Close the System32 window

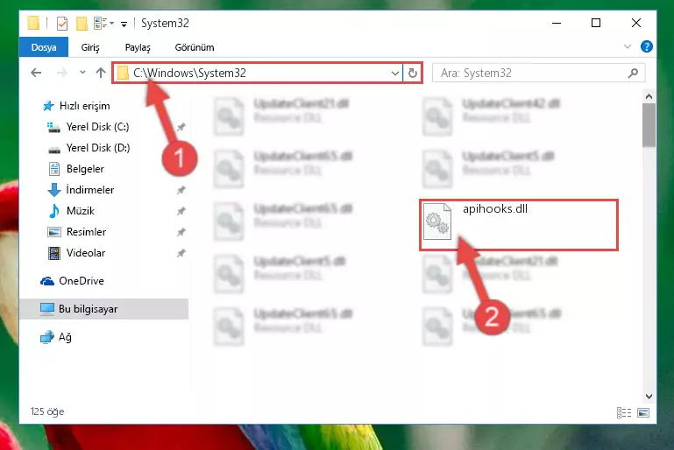(636, 23)
